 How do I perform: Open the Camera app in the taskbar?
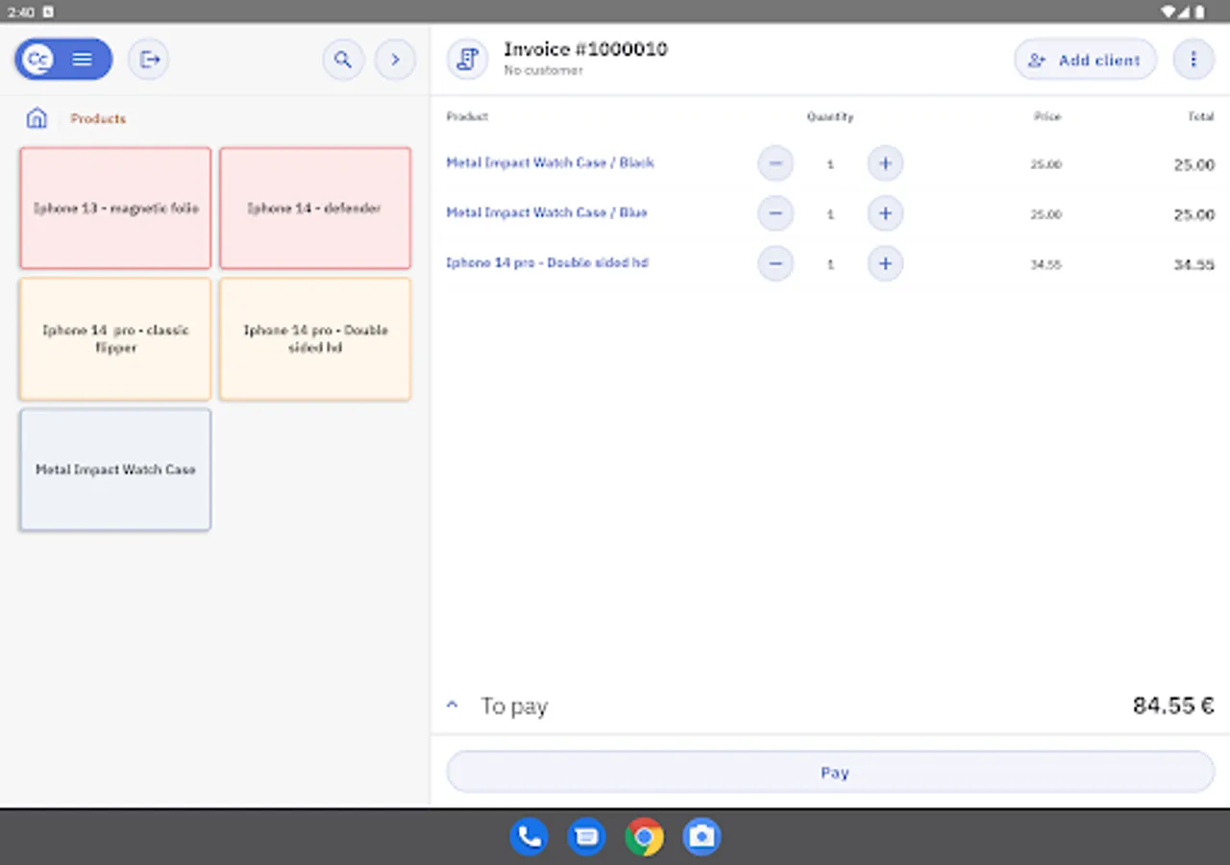[x=701, y=837]
